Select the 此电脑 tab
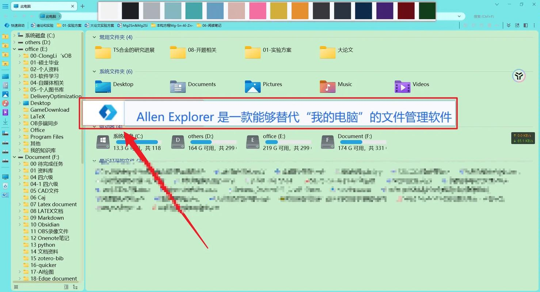The image size is (540, 292). [x=44, y=6]
